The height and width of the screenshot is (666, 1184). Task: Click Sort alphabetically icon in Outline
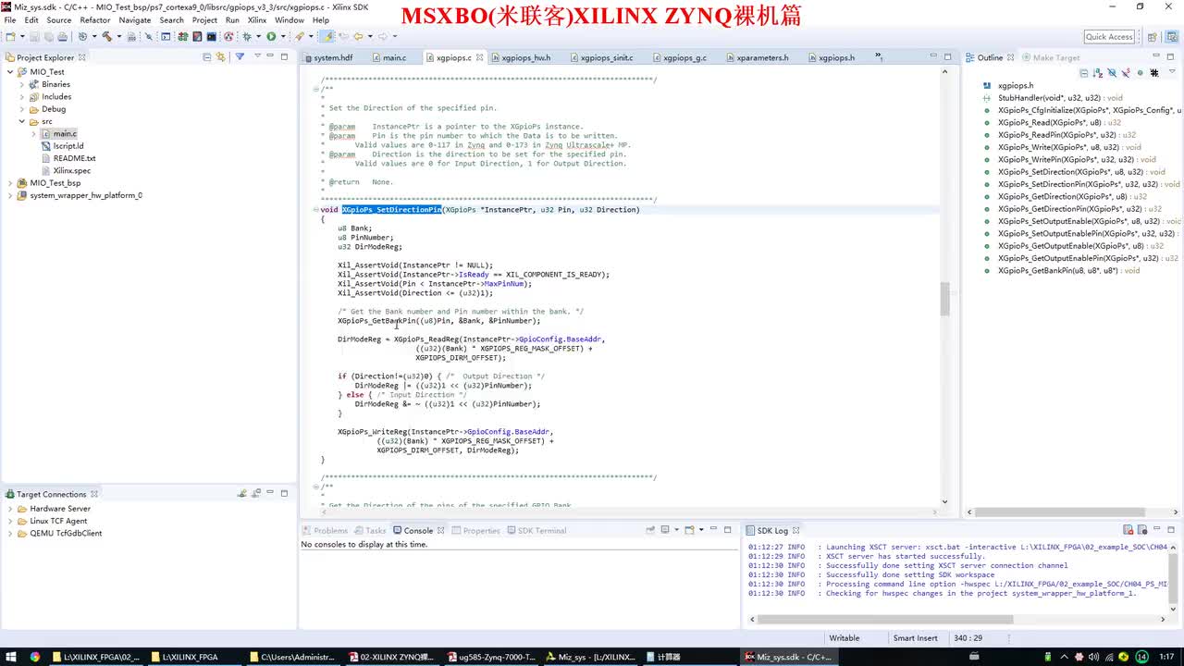click(x=1098, y=73)
